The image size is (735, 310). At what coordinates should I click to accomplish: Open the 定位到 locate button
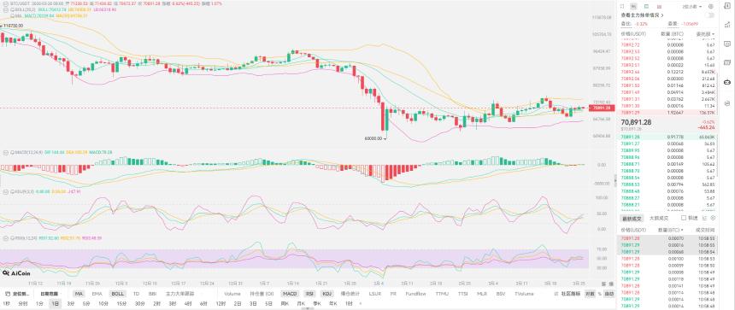pos(18,294)
